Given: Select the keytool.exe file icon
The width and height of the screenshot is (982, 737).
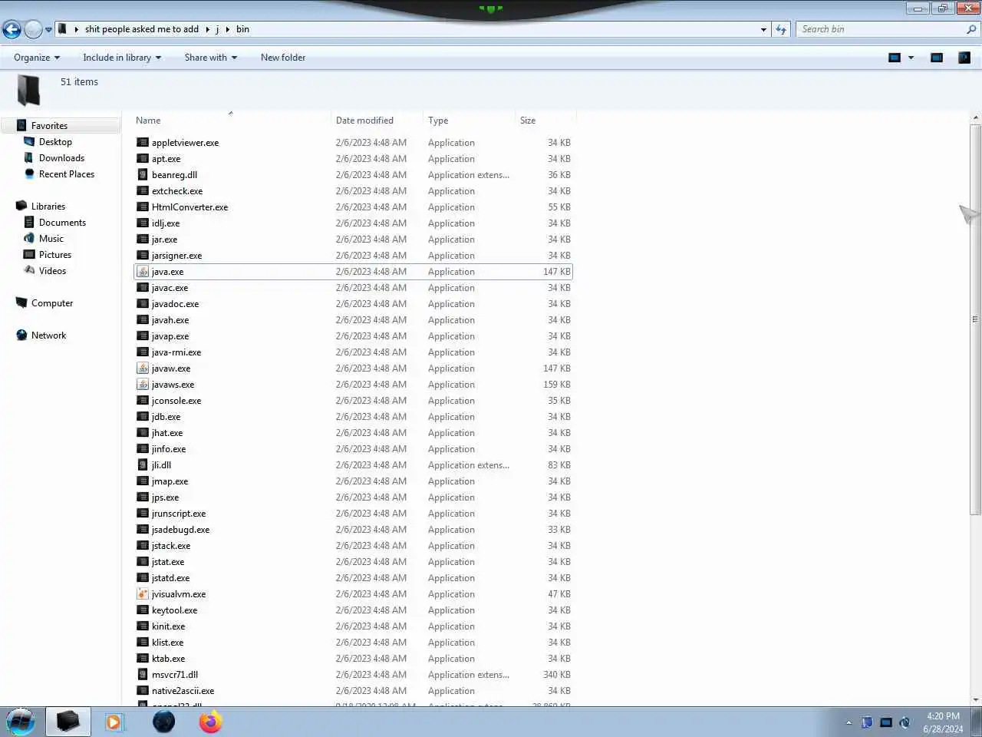Looking at the screenshot, I should [x=143, y=610].
